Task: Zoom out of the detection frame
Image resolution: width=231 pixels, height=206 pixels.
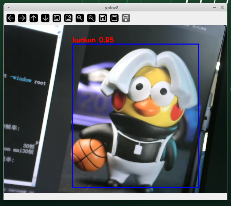Action: [x=91, y=18]
